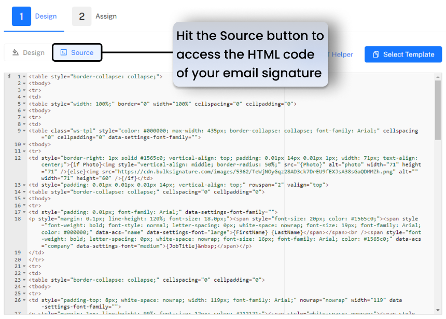Switch to the Design editor view
Screen dimensions: 446x319
click(29, 52)
